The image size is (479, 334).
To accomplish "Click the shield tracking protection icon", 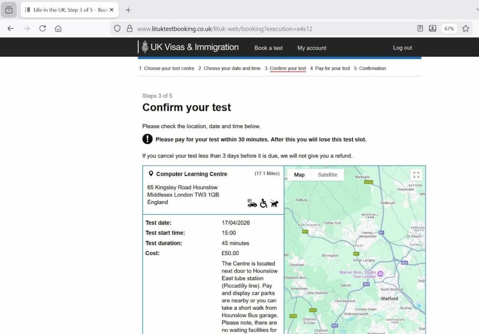I will coord(117,29).
